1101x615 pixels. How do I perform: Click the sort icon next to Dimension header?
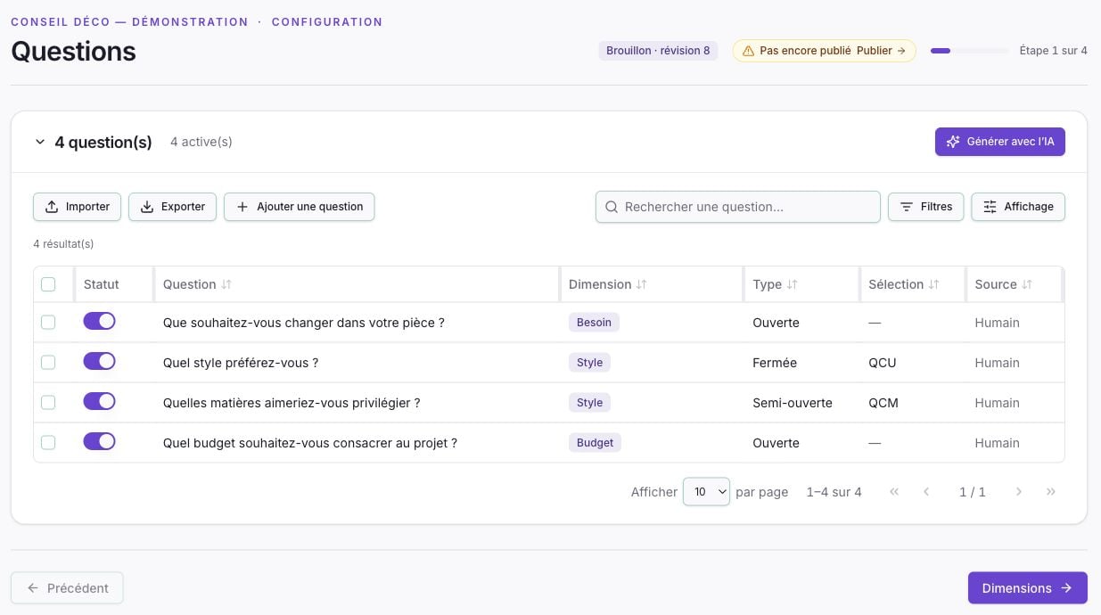click(642, 284)
